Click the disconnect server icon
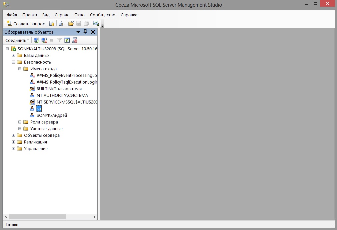Viewport: 337px width, 230px height. click(44, 40)
